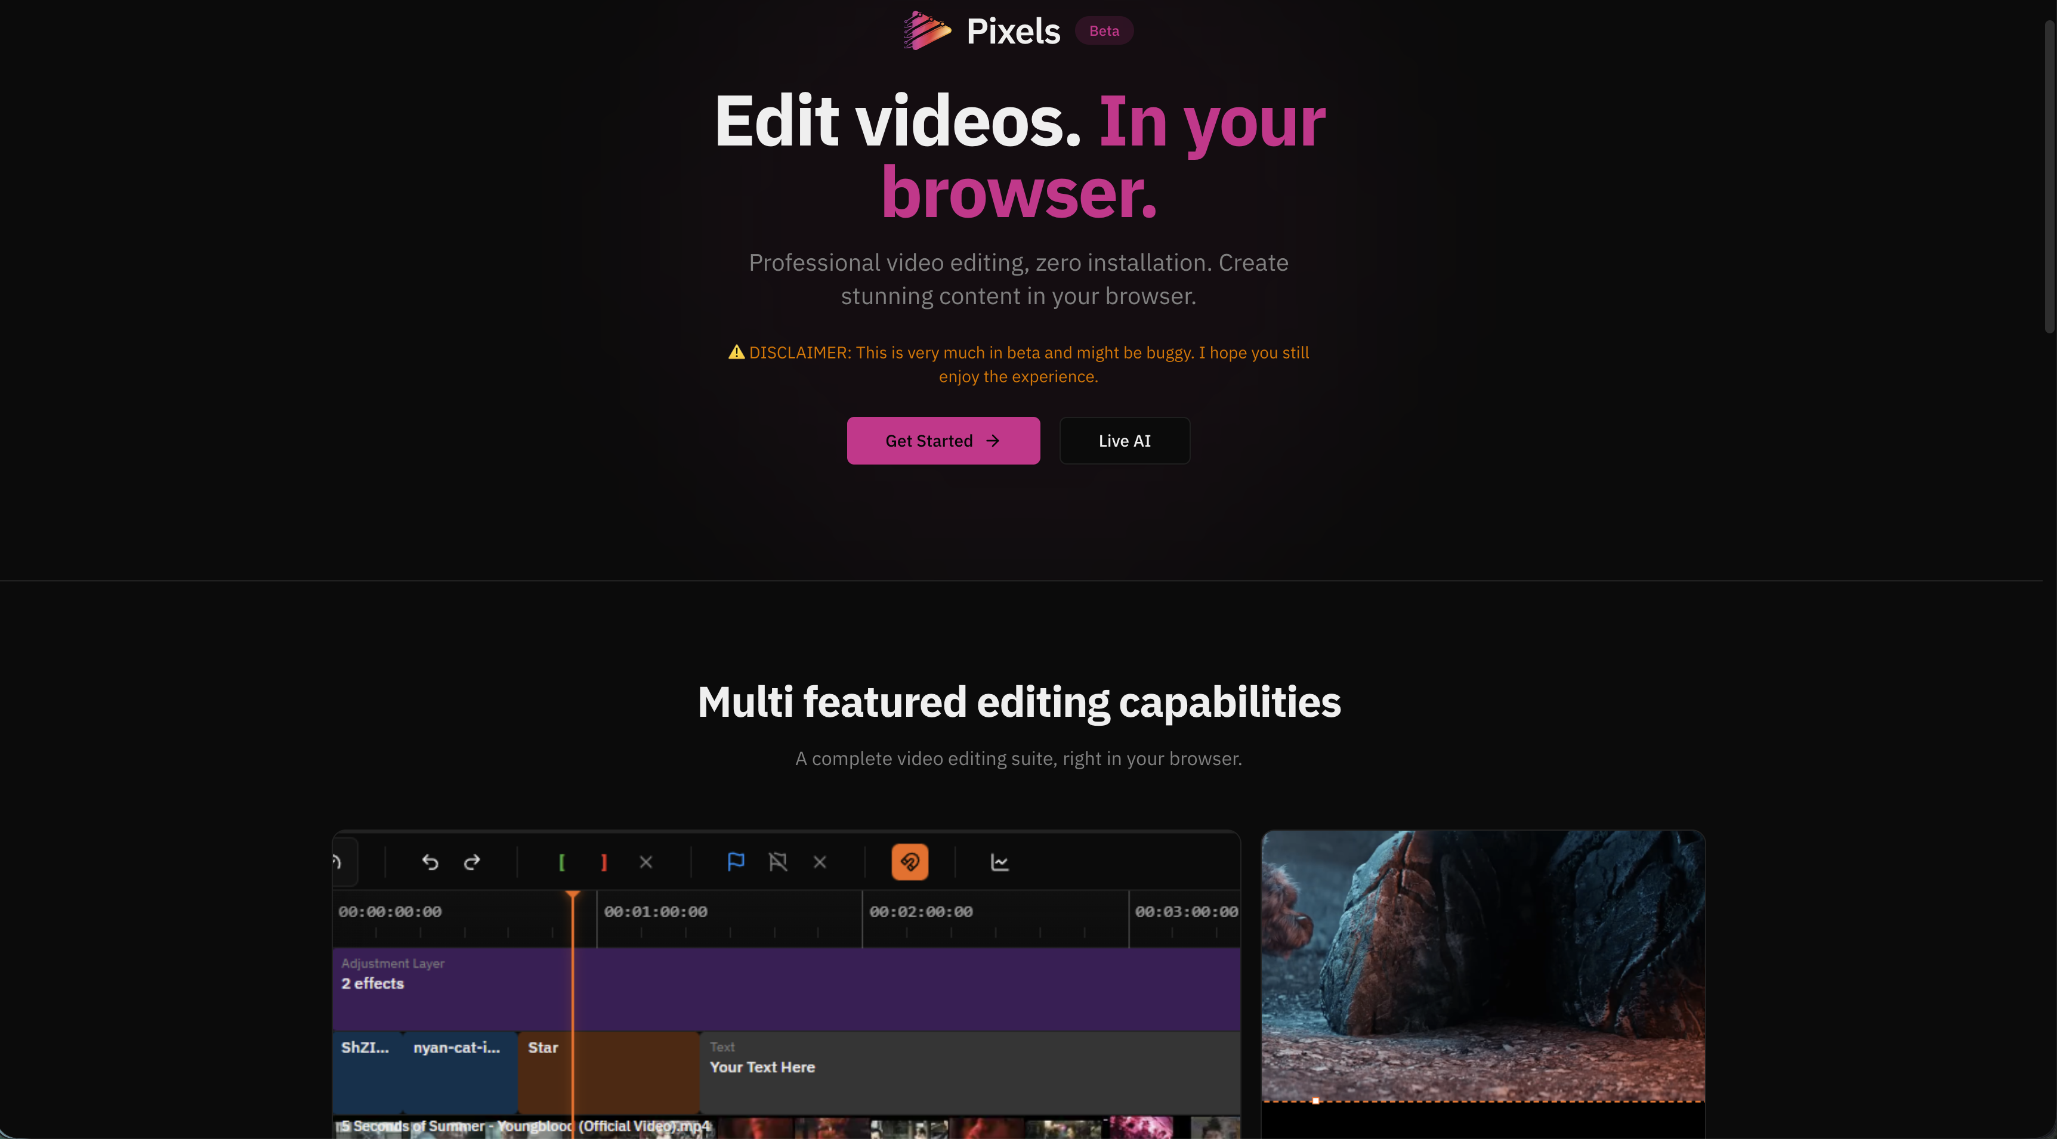This screenshot has width=2057, height=1139.
Task: Click the redo arrow icon
Action: (x=472, y=862)
